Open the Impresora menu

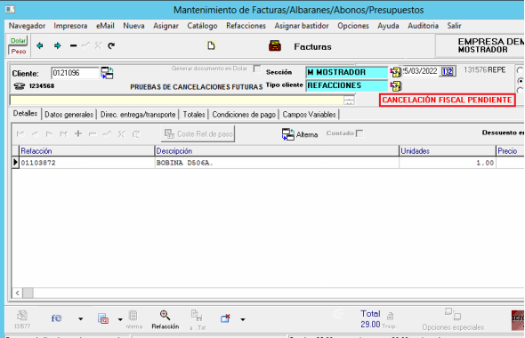coord(70,26)
